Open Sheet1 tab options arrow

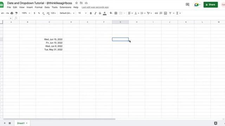pos(27,123)
